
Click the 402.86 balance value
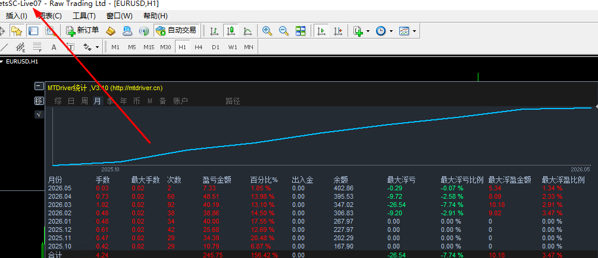click(x=343, y=188)
